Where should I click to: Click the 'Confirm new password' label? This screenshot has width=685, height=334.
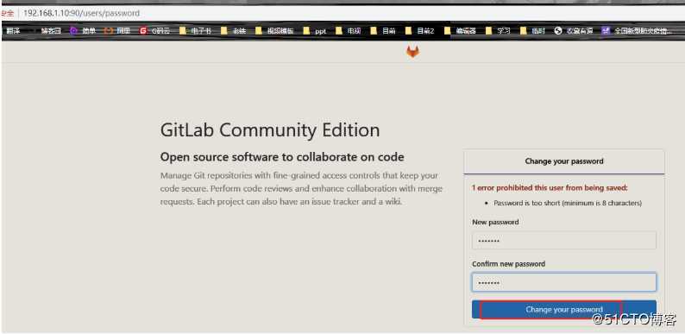(508, 264)
